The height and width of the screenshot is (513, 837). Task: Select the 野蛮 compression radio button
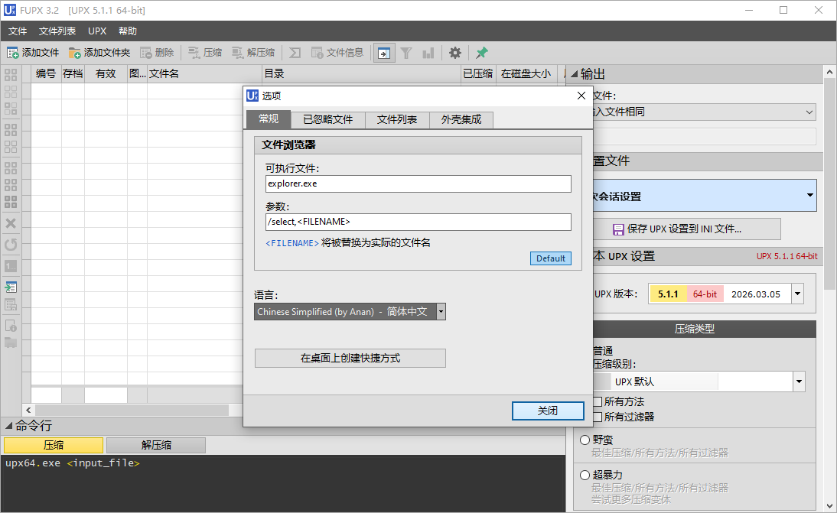click(585, 439)
